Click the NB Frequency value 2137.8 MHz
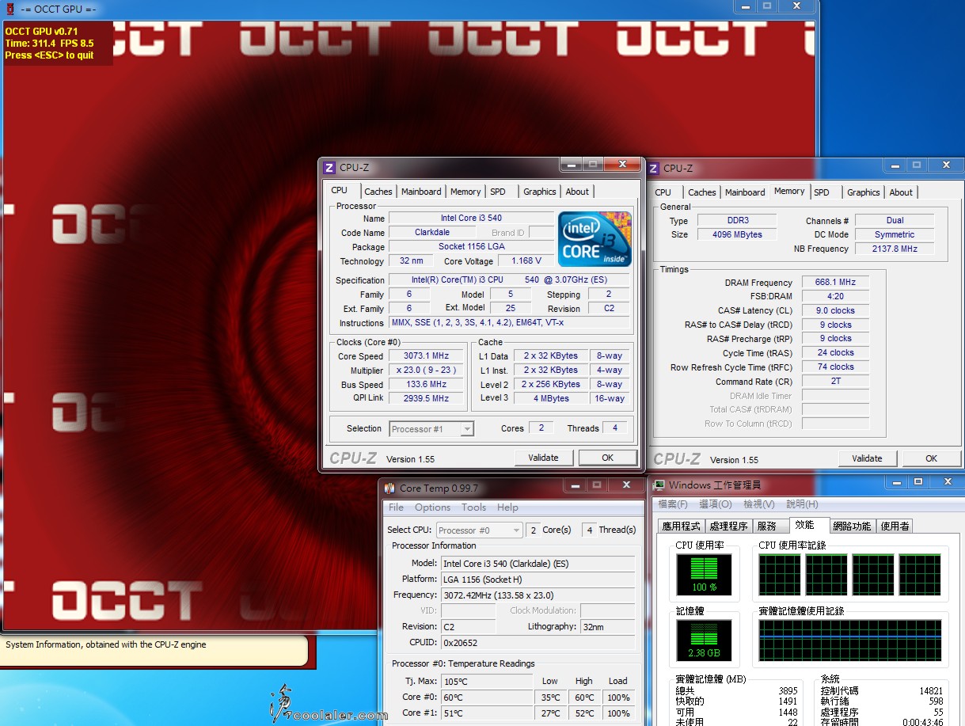Image resolution: width=965 pixels, height=726 pixels. pos(895,249)
